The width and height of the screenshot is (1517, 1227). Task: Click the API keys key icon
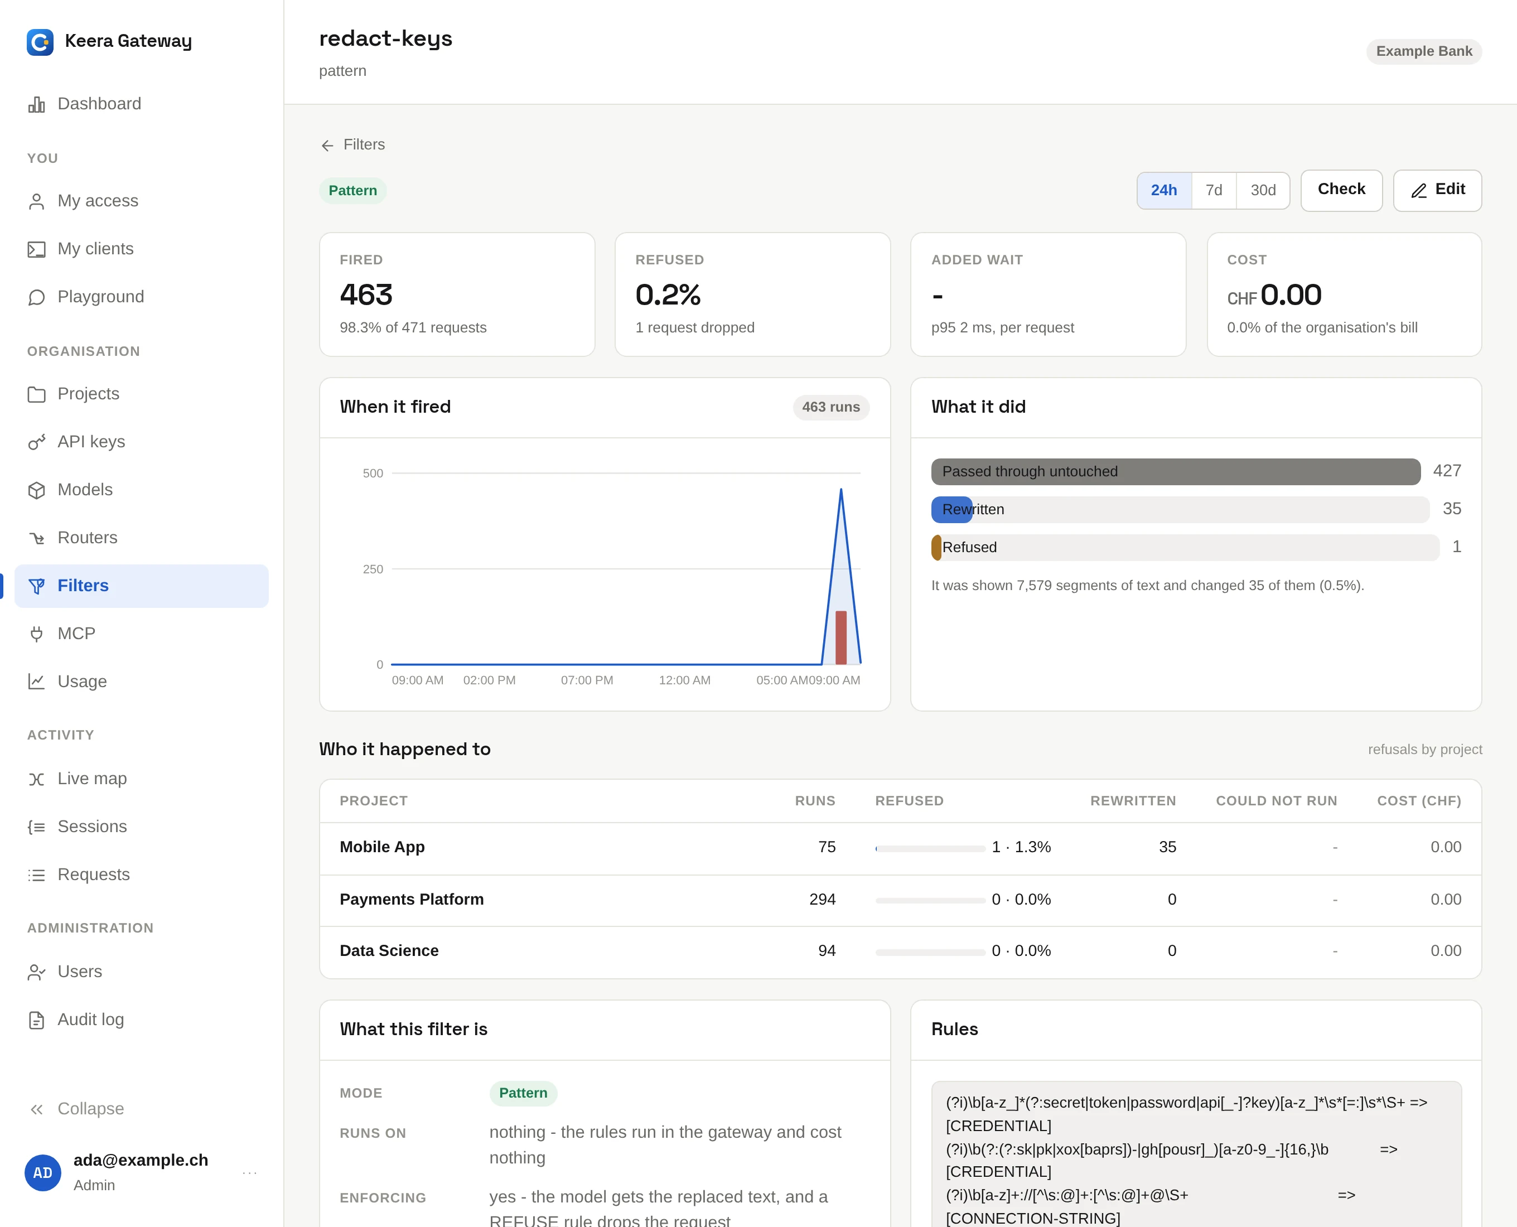[37, 442]
